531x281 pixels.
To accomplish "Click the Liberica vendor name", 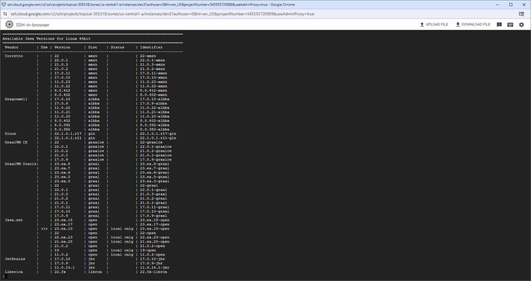I will pyautogui.click(x=14, y=272).
